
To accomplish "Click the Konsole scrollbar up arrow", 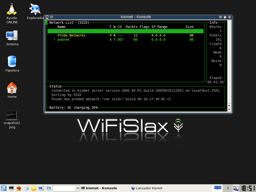I will [229, 105].
